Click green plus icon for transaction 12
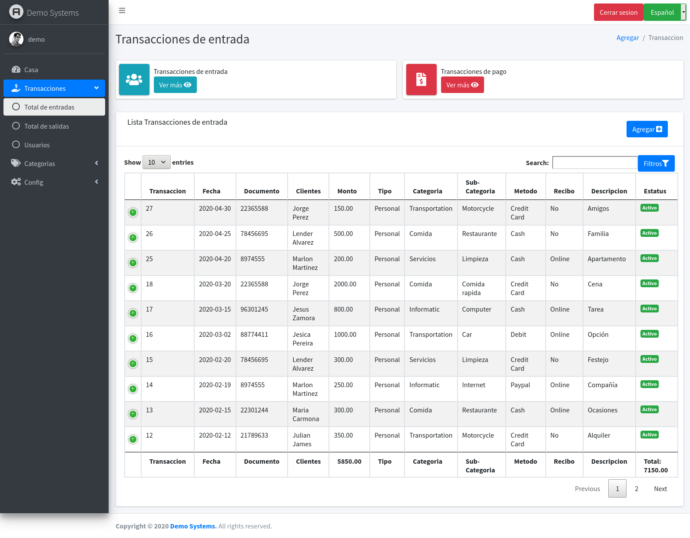 [133, 439]
